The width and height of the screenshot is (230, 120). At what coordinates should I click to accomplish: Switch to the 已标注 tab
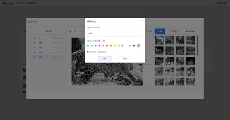click(x=173, y=31)
